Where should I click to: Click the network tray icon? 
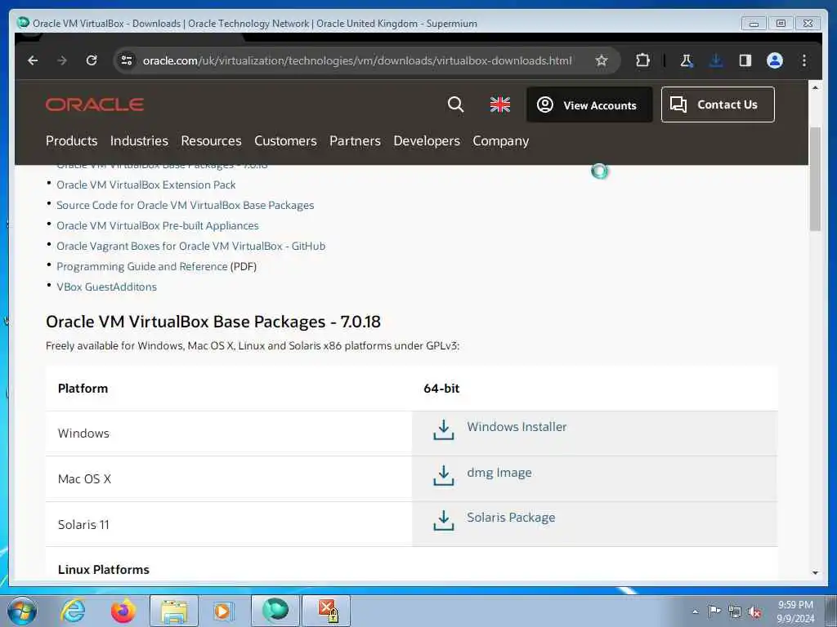pyautogui.click(x=735, y=612)
